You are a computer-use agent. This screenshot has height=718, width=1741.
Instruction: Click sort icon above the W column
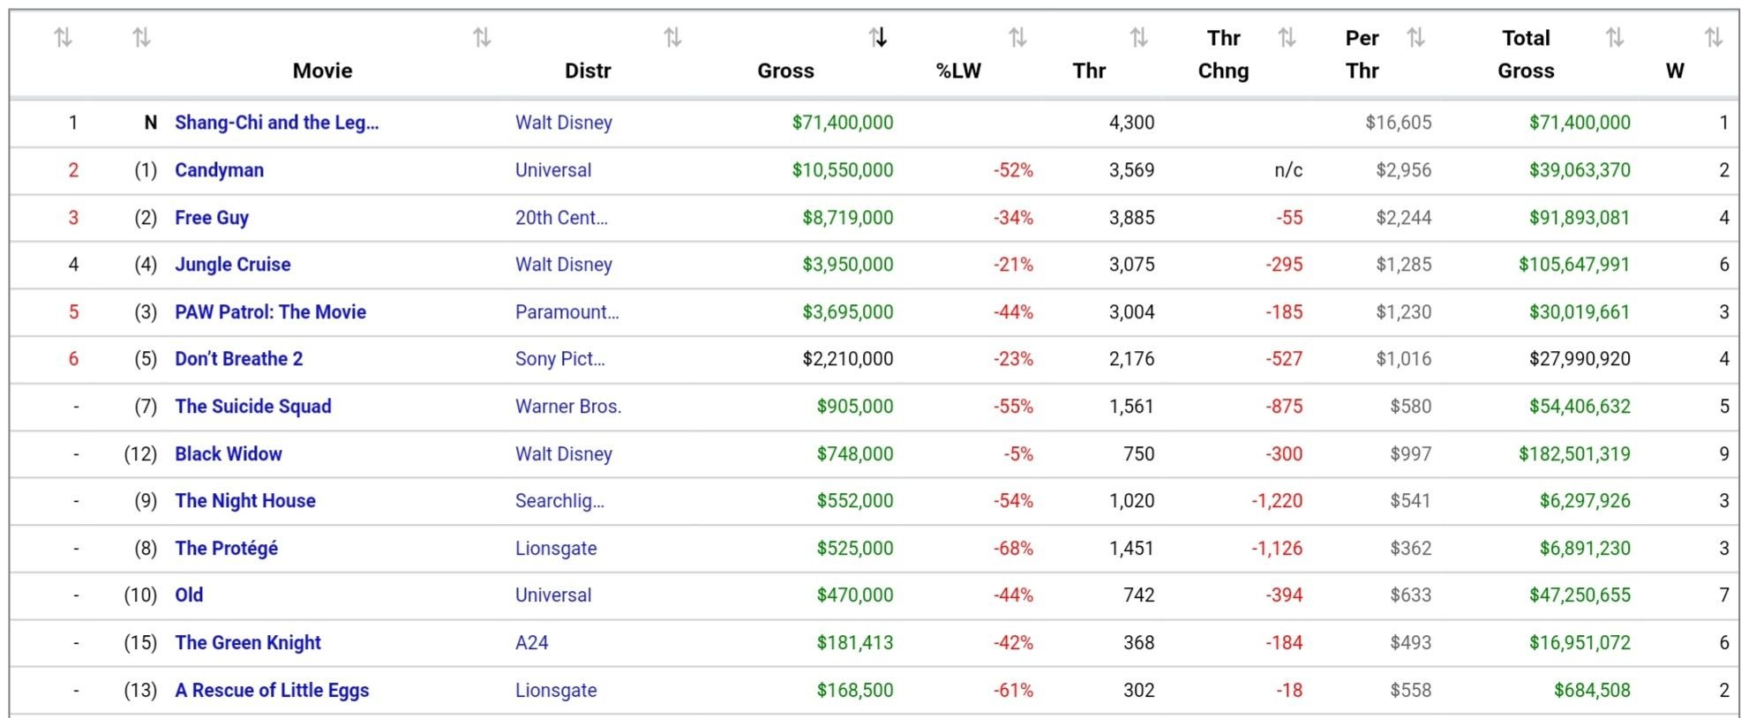click(1713, 37)
